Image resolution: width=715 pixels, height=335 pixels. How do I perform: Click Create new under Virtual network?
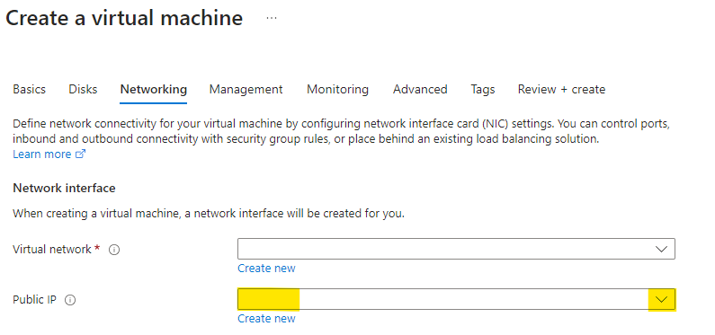tap(266, 269)
